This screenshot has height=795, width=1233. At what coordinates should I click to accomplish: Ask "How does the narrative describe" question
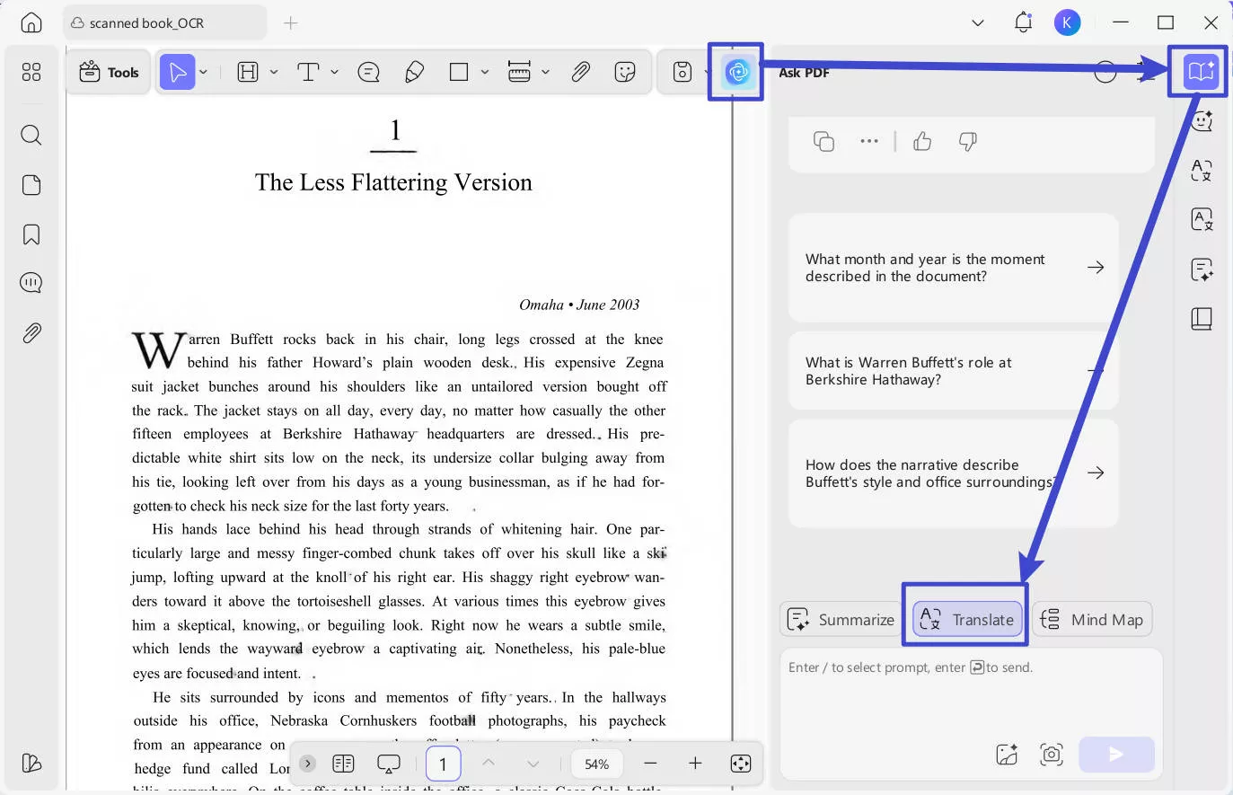pos(954,473)
